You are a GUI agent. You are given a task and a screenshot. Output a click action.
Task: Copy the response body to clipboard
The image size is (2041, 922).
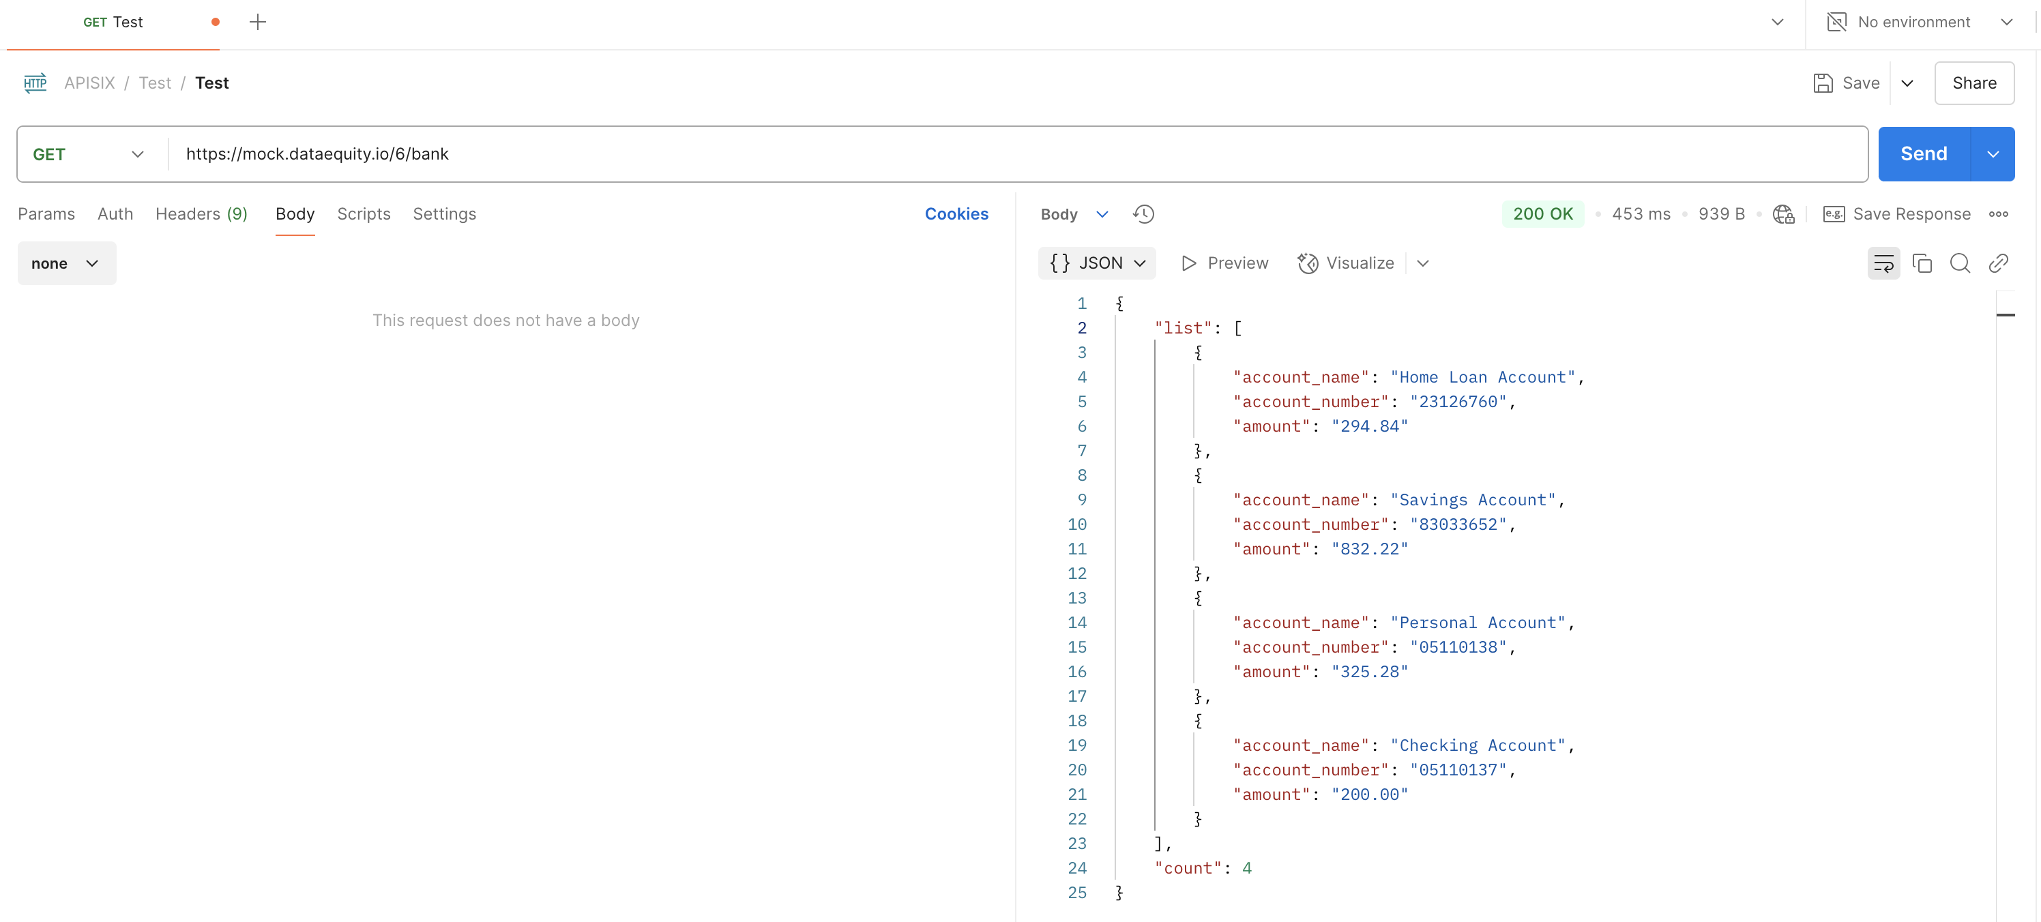tap(1922, 263)
